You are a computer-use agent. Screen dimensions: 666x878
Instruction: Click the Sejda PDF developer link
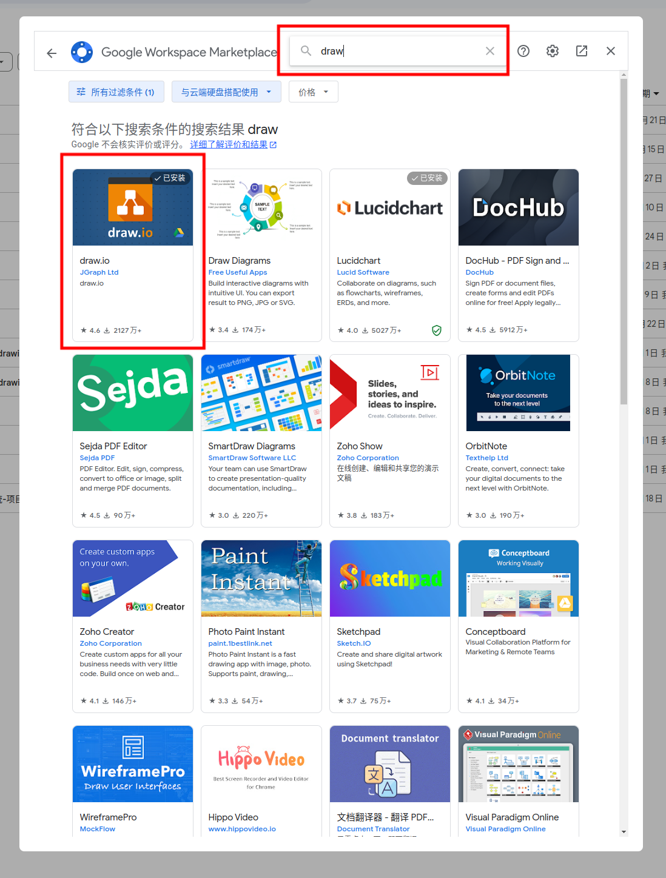pos(97,458)
